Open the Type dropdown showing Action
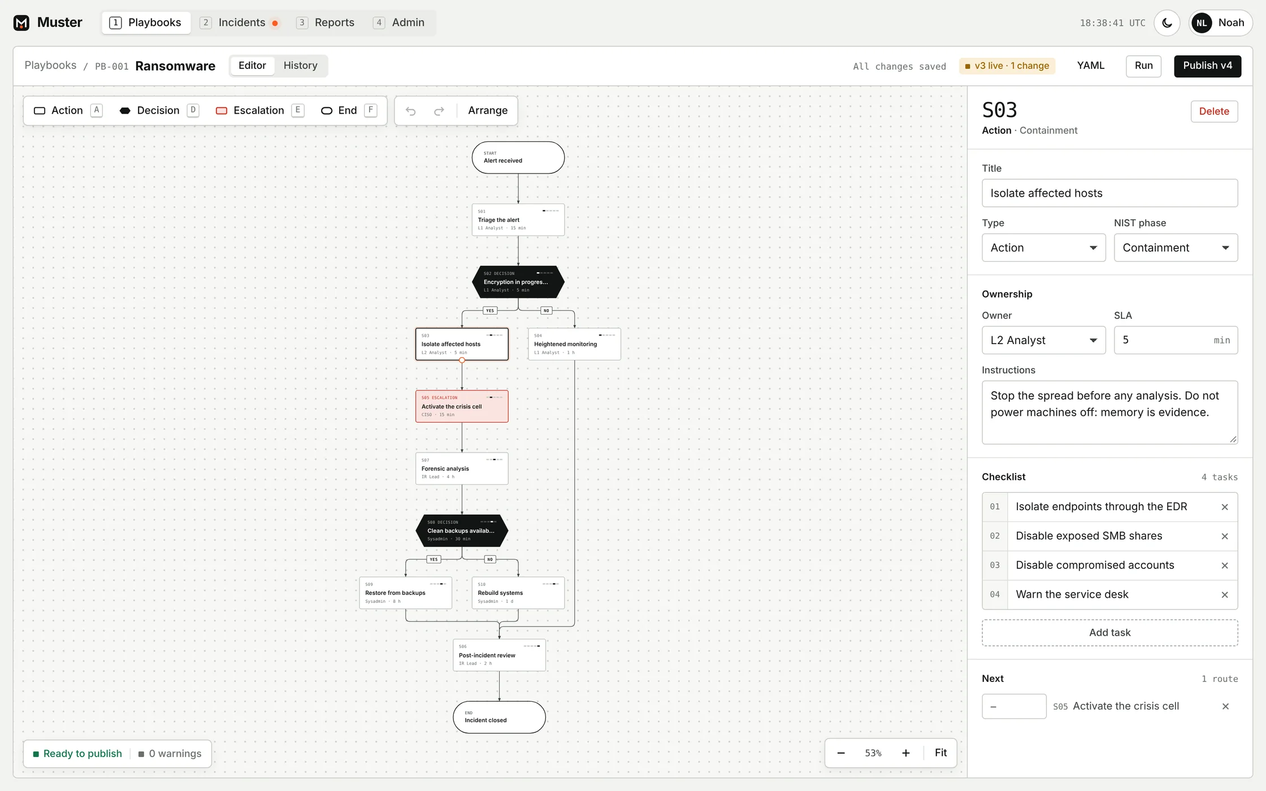1266x791 pixels. tap(1043, 248)
